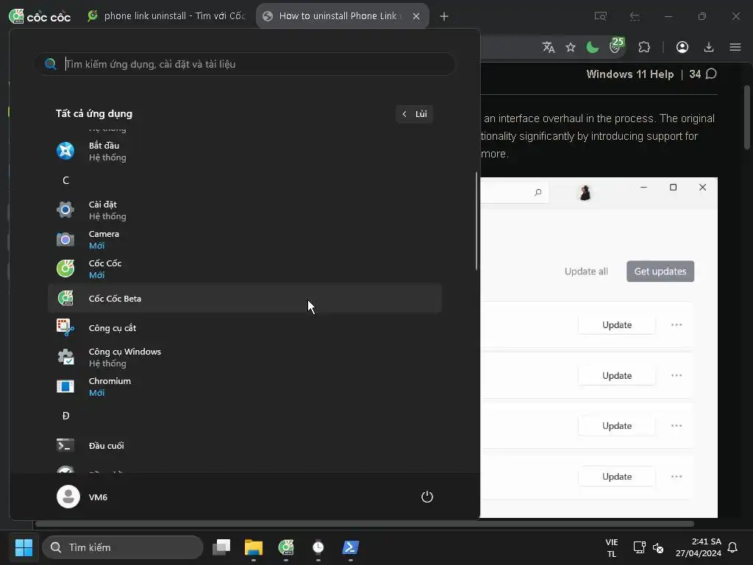Click the taskbar Tìm kiếm search box
This screenshot has height=565, width=753.
123,547
